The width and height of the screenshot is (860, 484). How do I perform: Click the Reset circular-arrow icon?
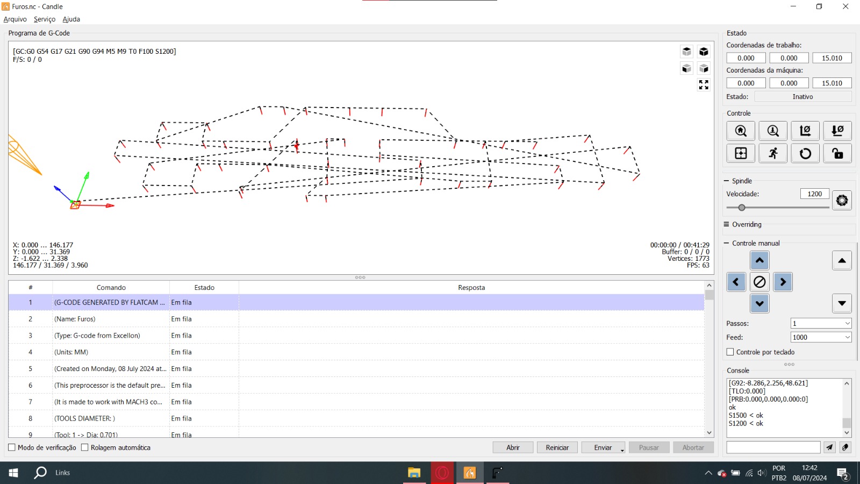[805, 153]
